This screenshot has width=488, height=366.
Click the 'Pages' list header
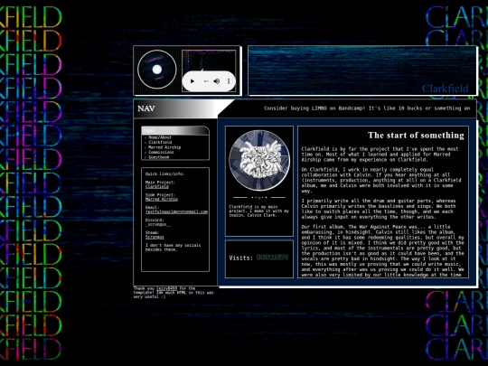pyautogui.click(x=175, y=130)
